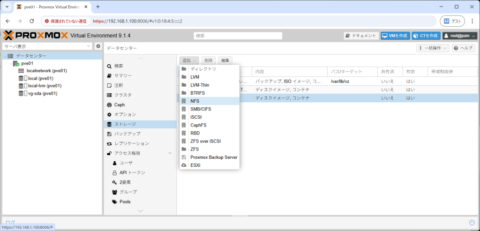Viewport: 480px width, 231px height.
Task: Click the Proxmox Backup Server floppy icon
Action: [x=184, y=157]
